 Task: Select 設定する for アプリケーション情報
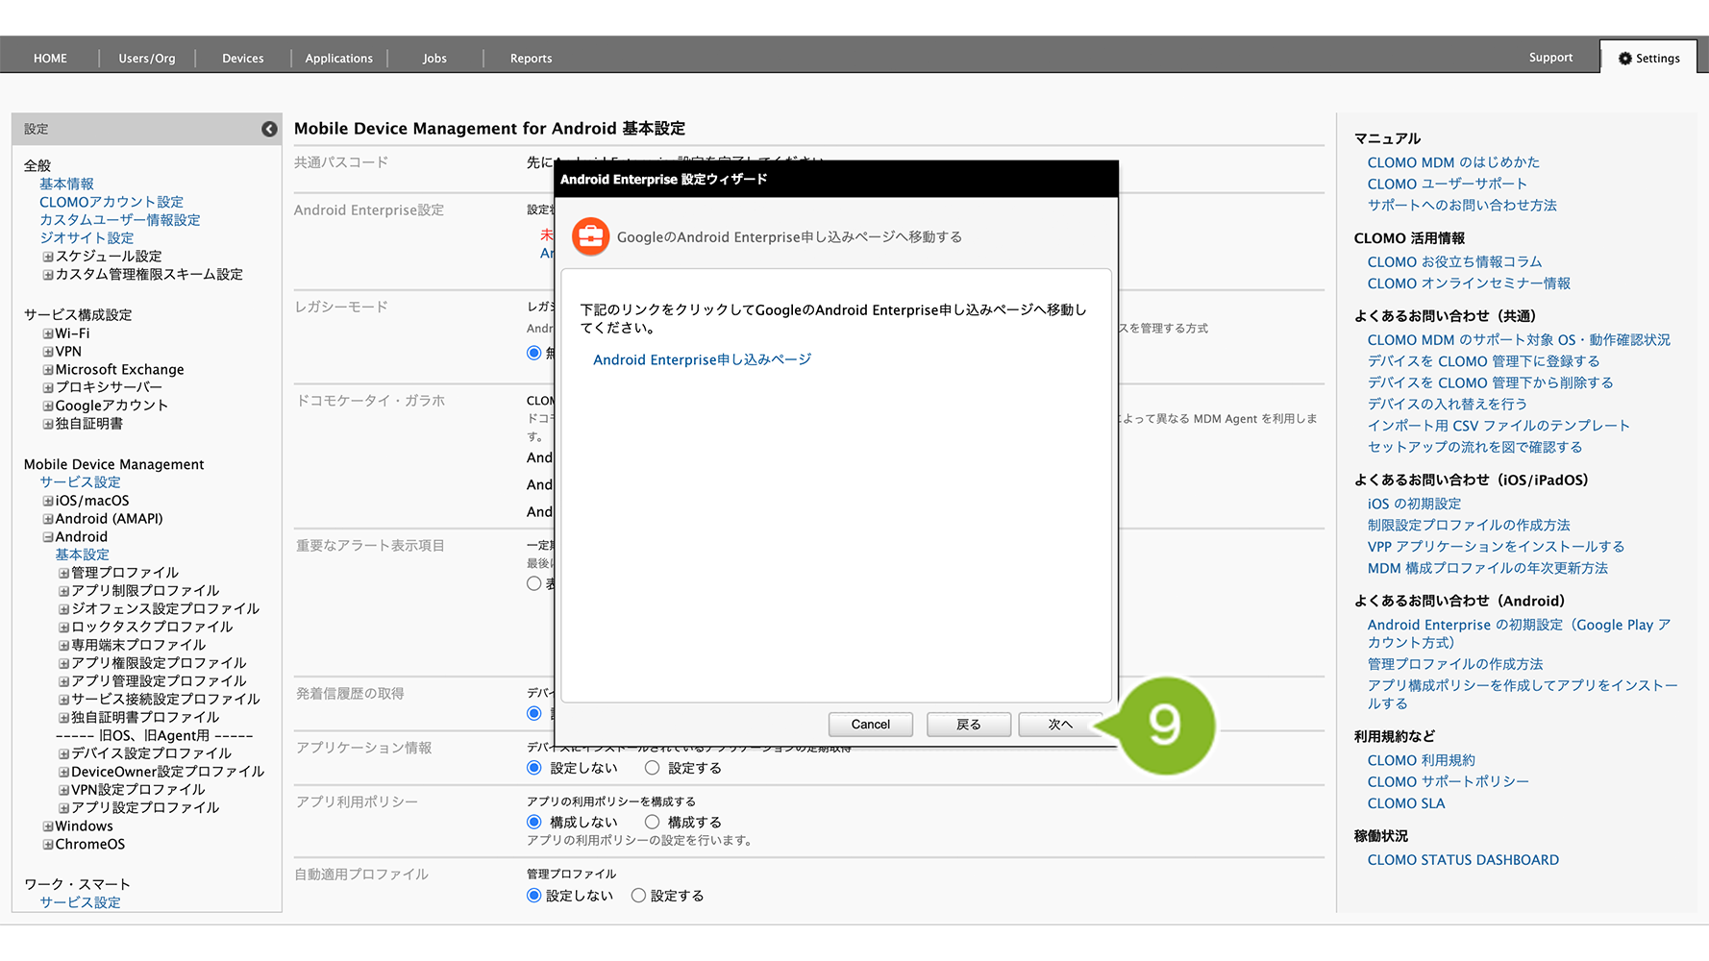[x=652, y=768]
